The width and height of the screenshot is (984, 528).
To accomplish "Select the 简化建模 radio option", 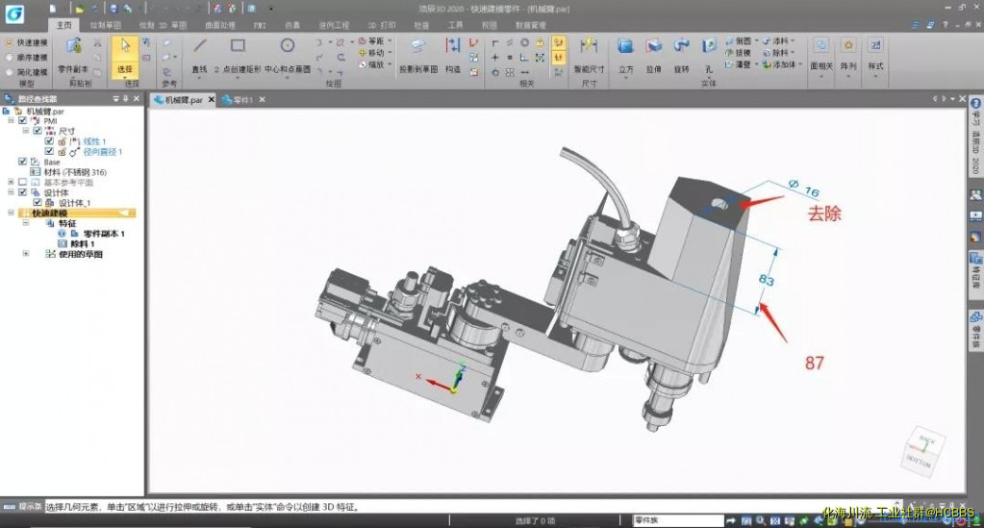I will point(27,71).
